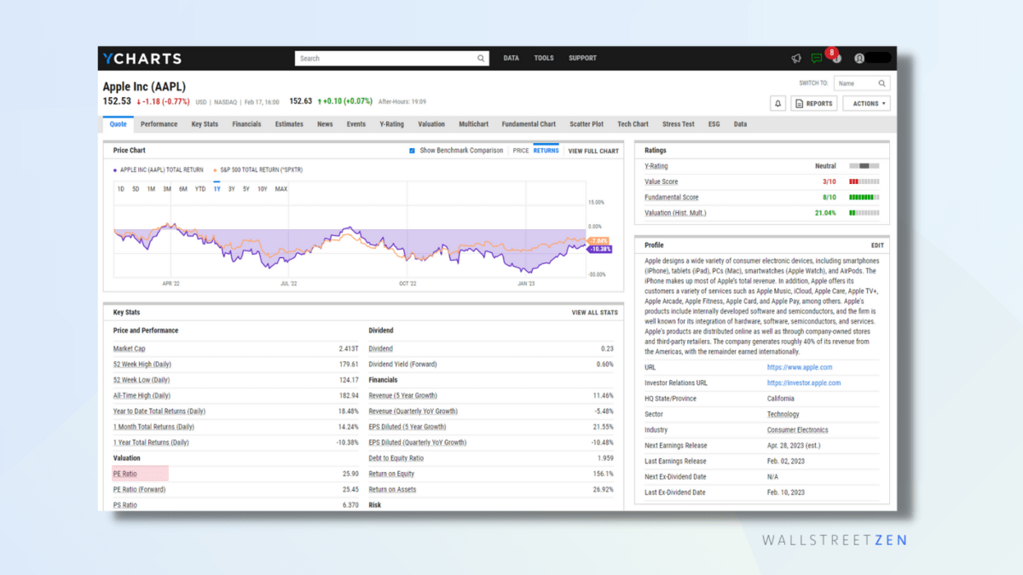The width and height of the screenshot is (1023, 575).
Task: Click the Apple Inc (AAPL) title
Action: [144, 86]
